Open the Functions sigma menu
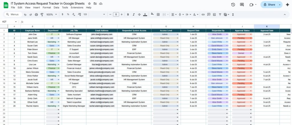 coord(233,14)
